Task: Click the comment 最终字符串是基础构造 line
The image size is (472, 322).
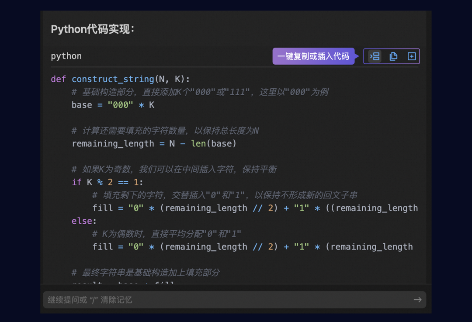Action: coord(146,273)
